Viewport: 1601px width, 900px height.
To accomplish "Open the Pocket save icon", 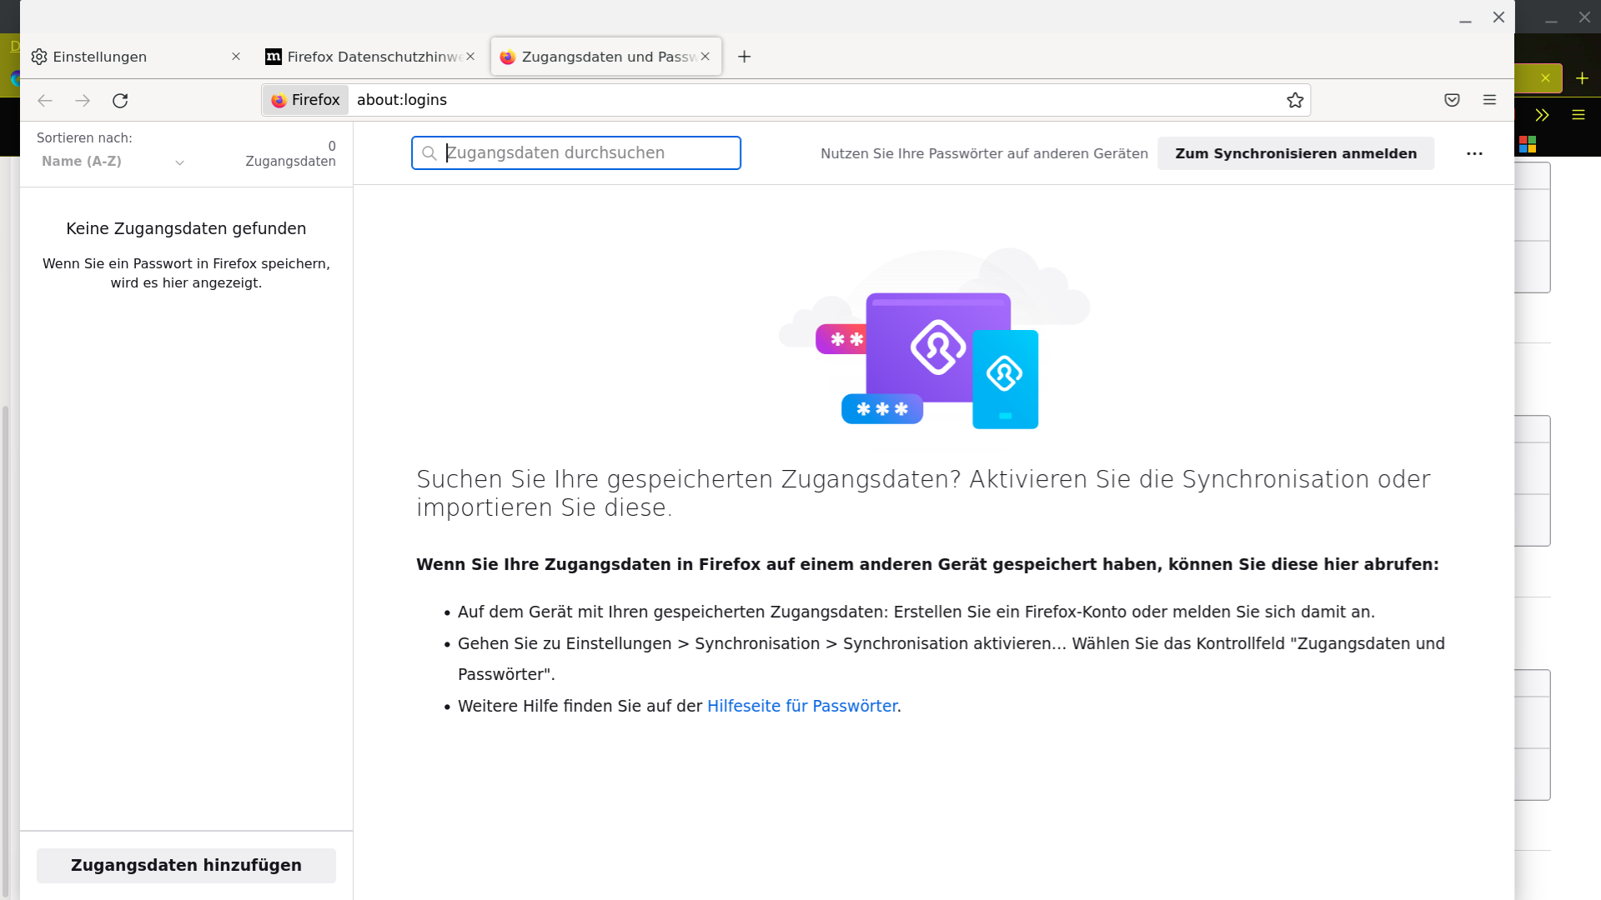I will point(1452,100).
